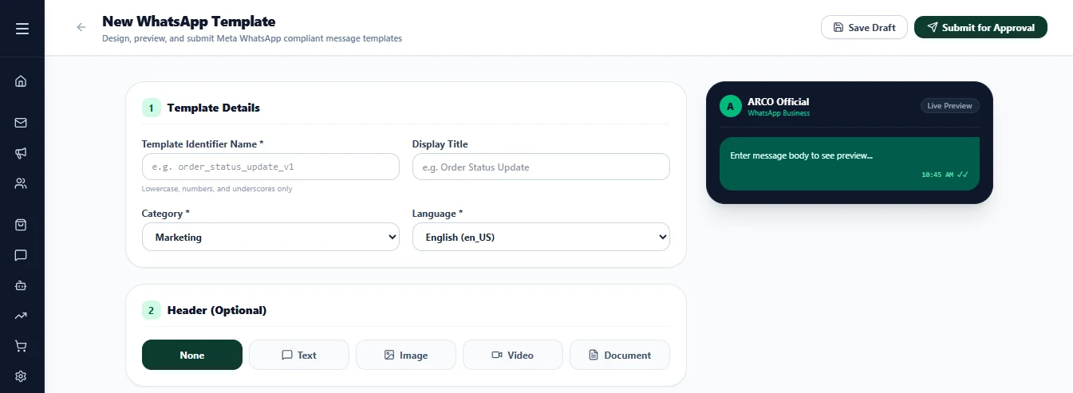Open the Language dropdown showing English (en_US)
The height and width of the screenshot is (393, 1073).
coord(541,237)
